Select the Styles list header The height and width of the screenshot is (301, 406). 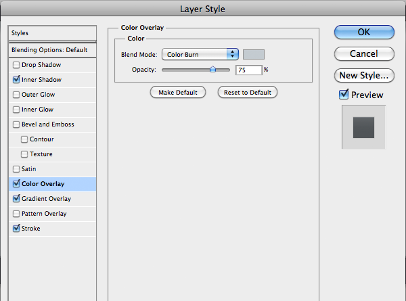pos(53,33)
